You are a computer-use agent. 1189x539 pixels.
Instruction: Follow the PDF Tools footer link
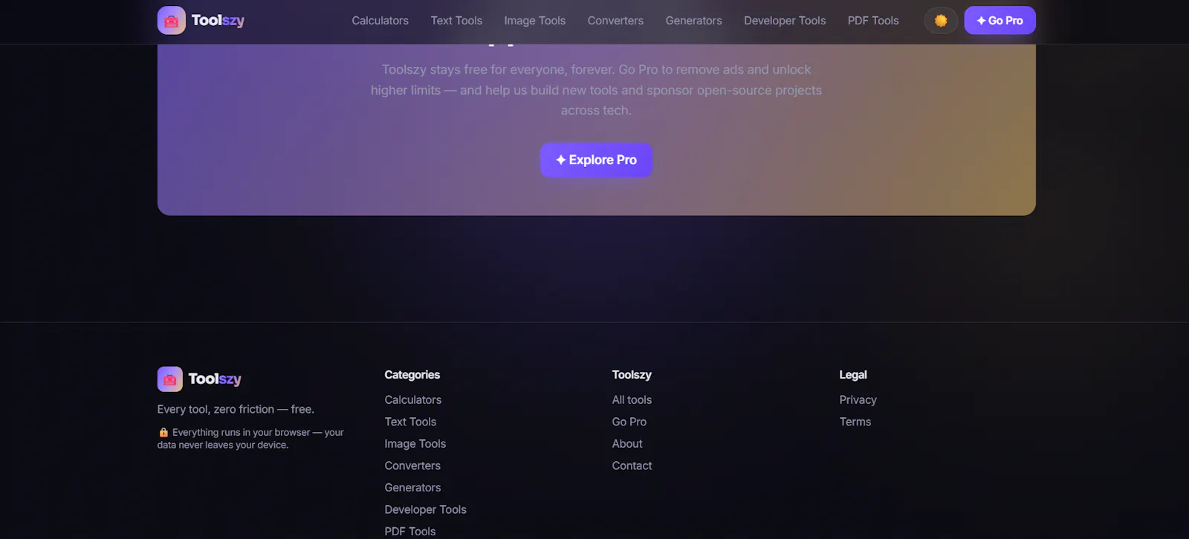(409, 532)
